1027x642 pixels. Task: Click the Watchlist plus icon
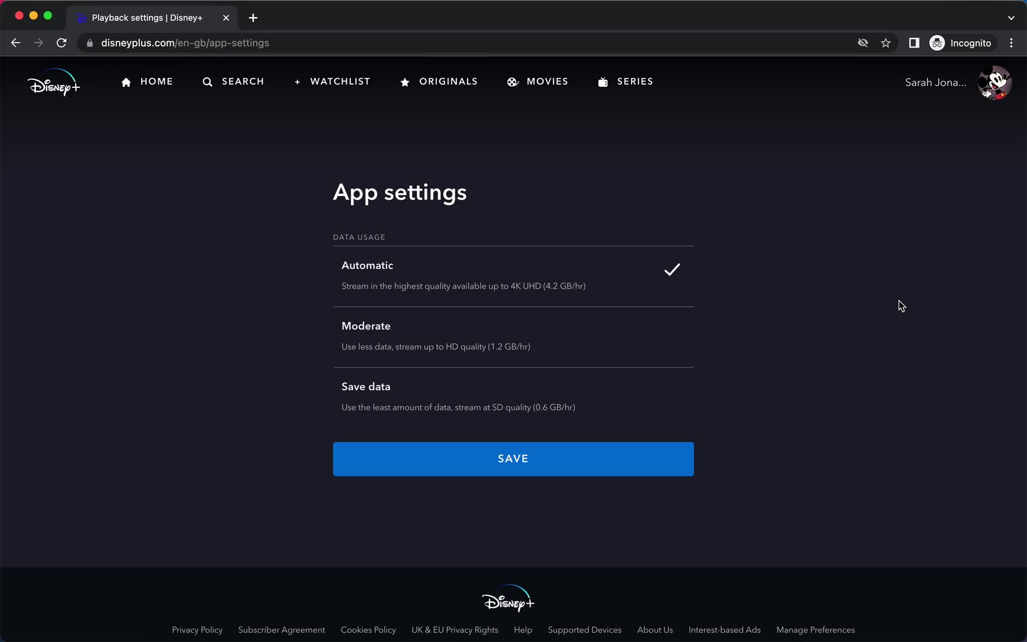297,82
